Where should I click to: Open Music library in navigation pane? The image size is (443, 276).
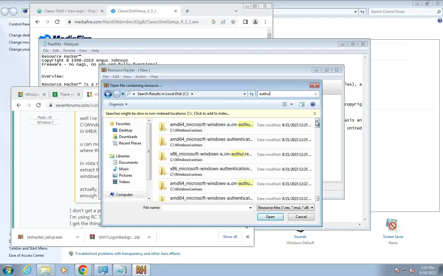[x=124, y=169]
